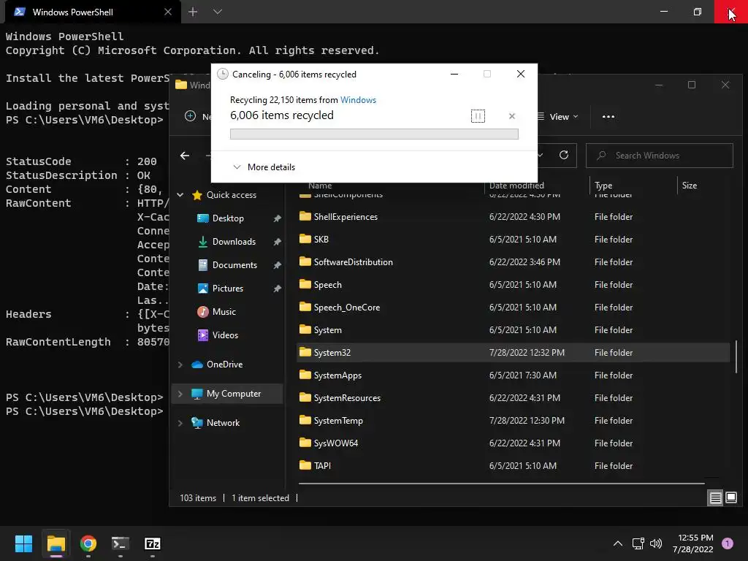Open 7-Zip from the taskbar
Screen dimensions: 748x561
coord(152,543)
